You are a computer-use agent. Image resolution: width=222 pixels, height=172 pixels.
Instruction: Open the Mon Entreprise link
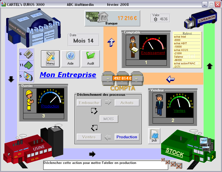pyautogui.click(x=68, y=75)
